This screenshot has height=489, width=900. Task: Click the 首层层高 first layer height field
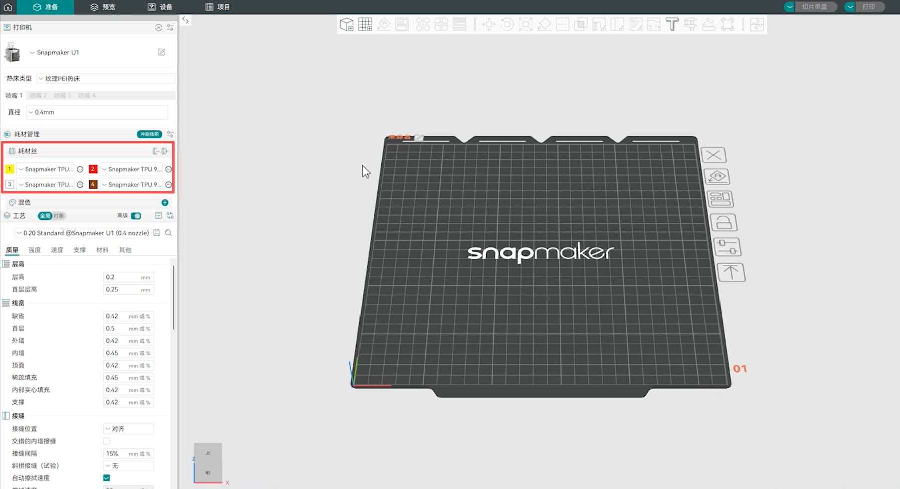click(128, 290)
